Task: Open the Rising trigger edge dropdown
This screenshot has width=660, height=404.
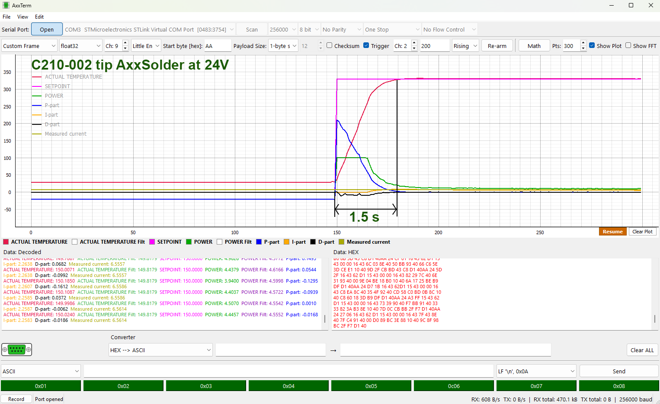Action: [x=465, y=46]
